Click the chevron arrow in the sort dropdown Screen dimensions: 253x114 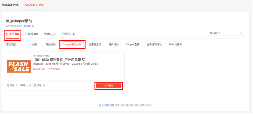[241, 33]
